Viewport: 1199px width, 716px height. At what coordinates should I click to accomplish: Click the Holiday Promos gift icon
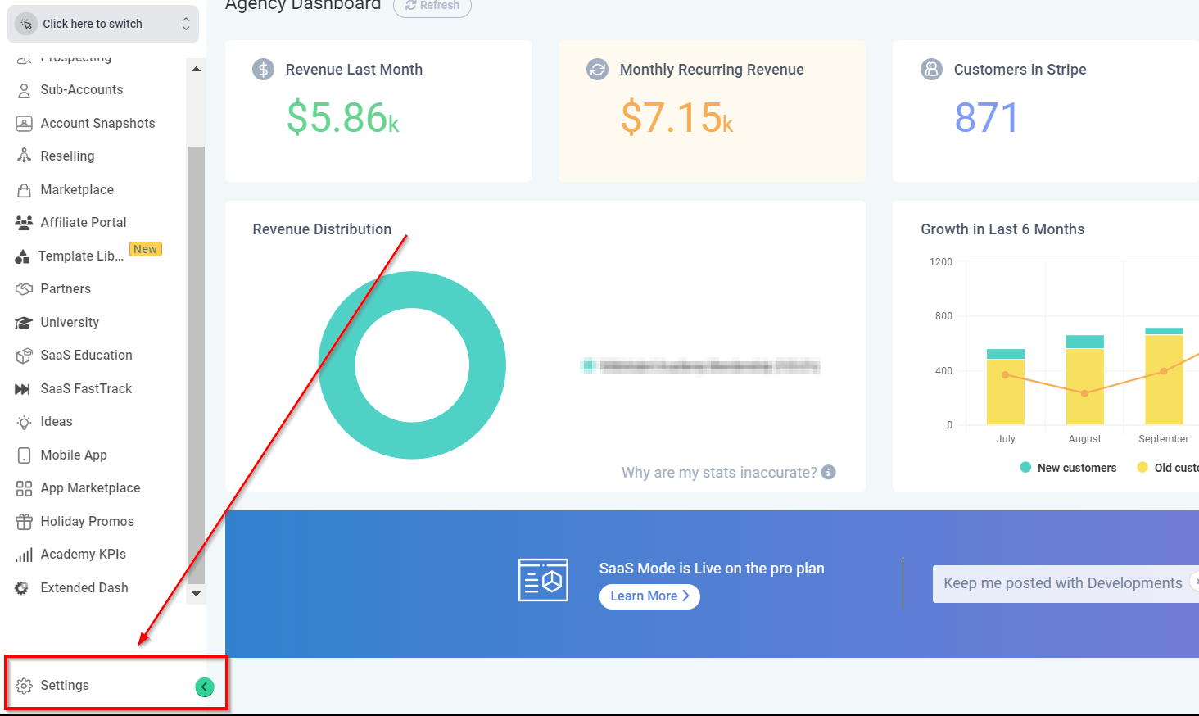[x=24, y=522]
